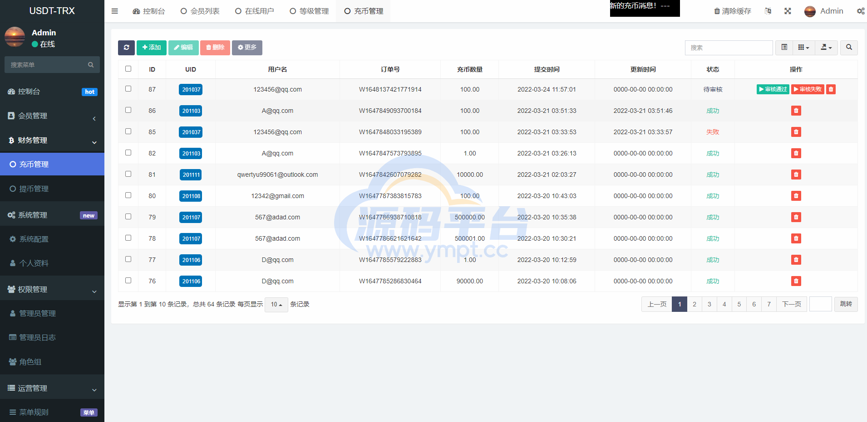867x422 pixels.
Task: Open 提币管理 in sidebar
Action: [52, 189]
